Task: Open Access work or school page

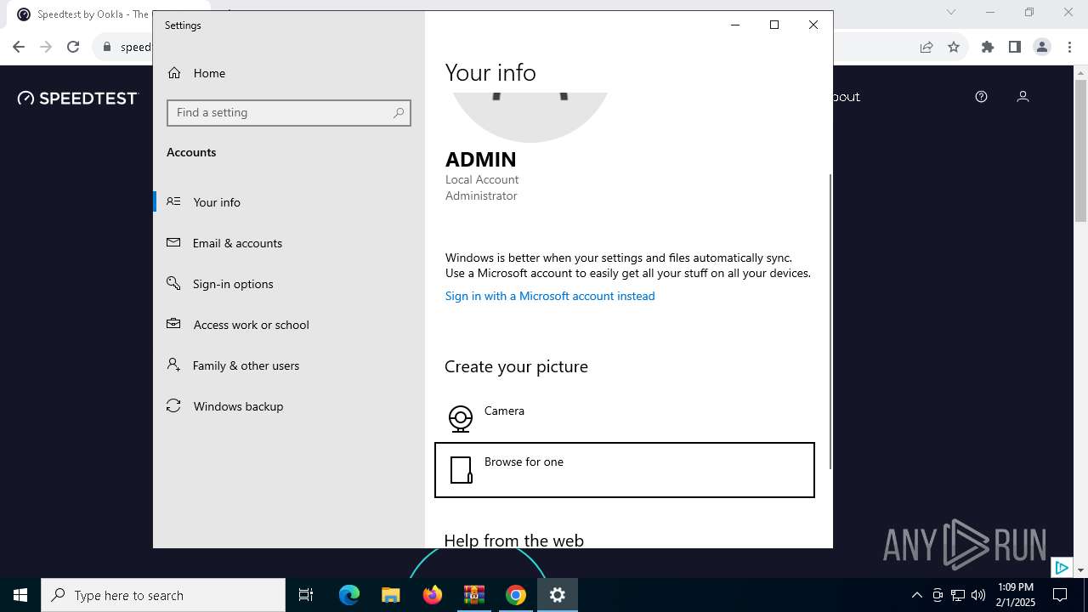Action: pos(289,325)
